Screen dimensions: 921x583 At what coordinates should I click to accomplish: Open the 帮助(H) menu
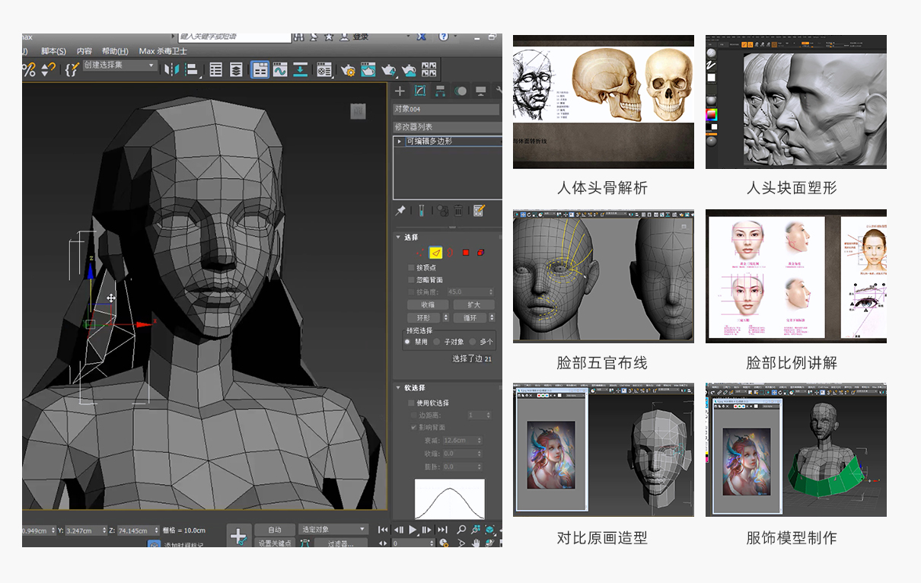(115, 51)
